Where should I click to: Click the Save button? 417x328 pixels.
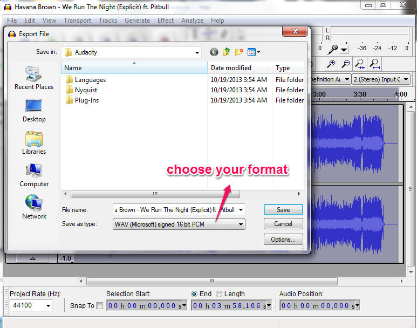[283, 210]
